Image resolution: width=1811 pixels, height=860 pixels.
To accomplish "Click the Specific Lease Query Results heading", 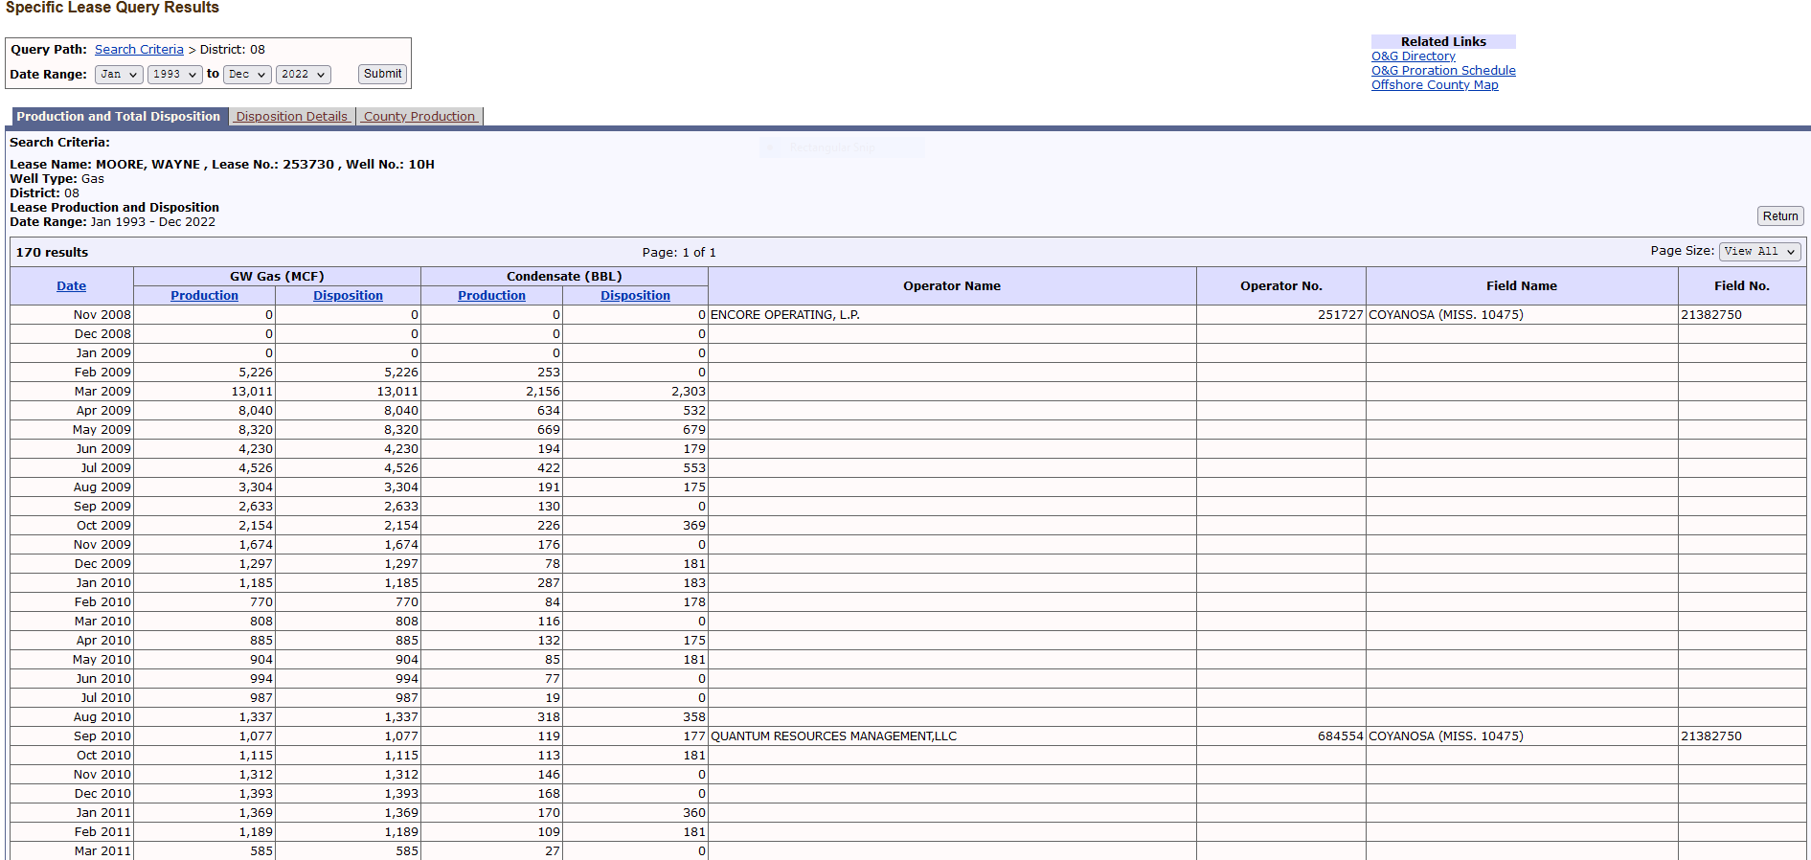I will [112, 8].
